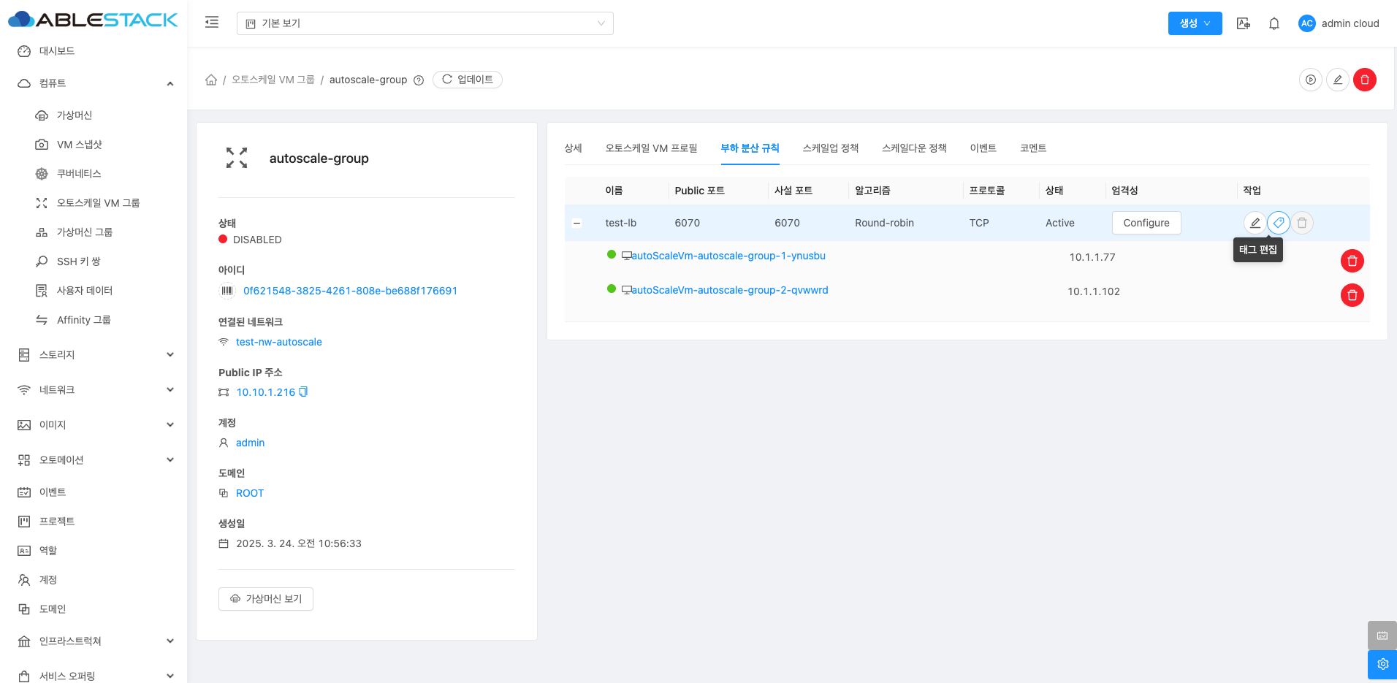1397x683 pixels.
Task: Toggle the sidebar menu collapse icon
Action: pos(212,23)
